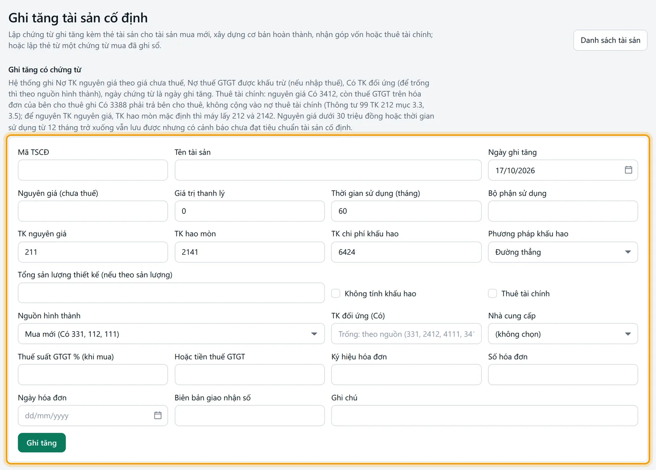The width and height of the screenshot is (656, 470).
Task: Expand the Nguồn hình thành dropdown
Action: coord(171,334)
